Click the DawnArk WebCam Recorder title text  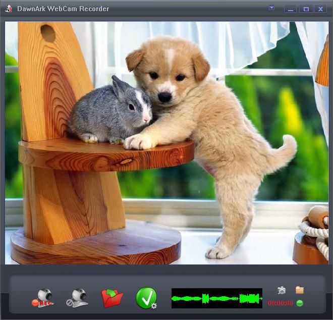[x=63, y=9]
